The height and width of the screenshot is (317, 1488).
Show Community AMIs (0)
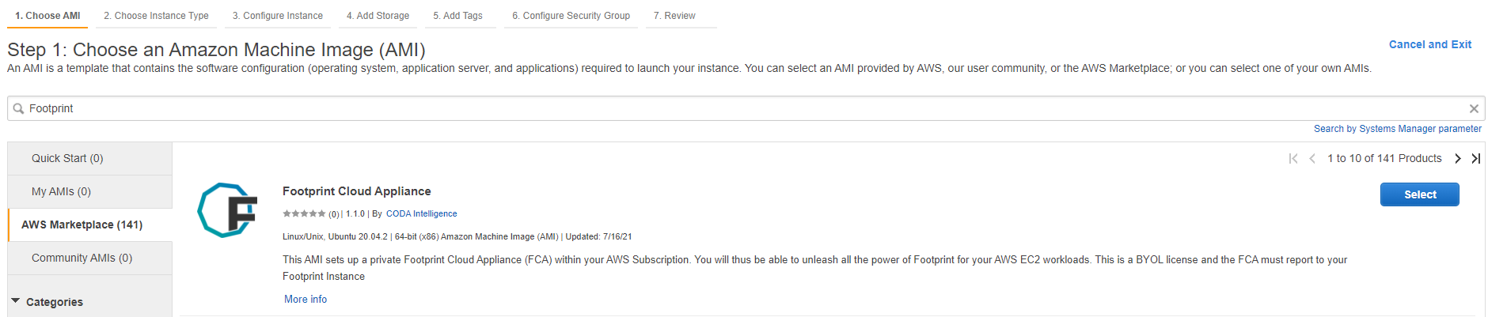point(89,259)
